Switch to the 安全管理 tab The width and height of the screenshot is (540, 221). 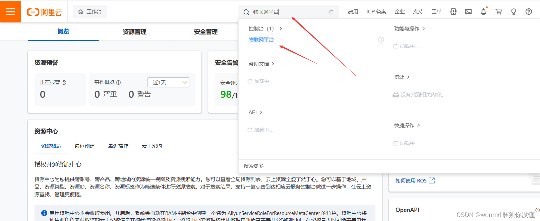[x=206, y=32]
